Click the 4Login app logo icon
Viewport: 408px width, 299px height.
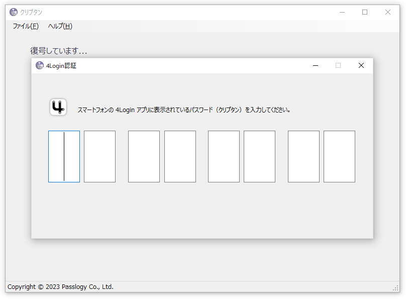point(58,107)
